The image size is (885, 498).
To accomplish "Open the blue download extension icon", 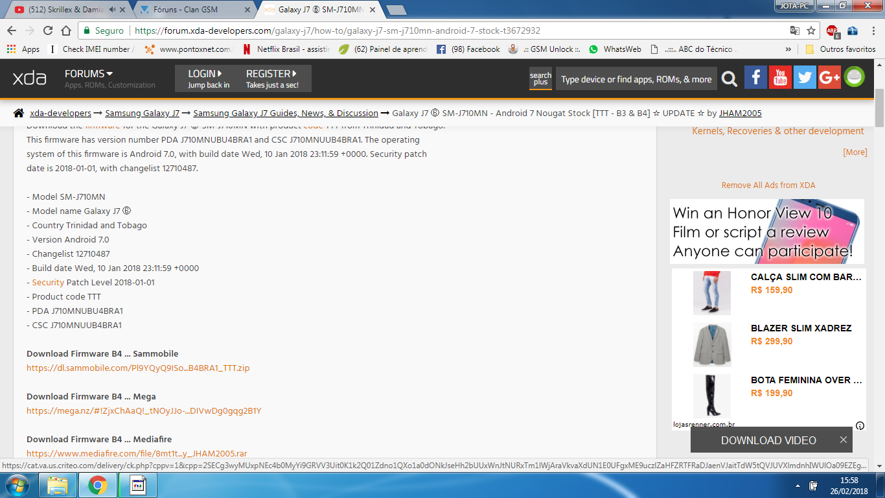I will click(853, 30).
